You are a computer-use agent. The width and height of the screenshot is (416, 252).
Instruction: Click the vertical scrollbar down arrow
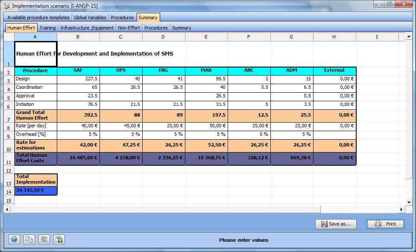pyautogui.click(x=409, y=202)
